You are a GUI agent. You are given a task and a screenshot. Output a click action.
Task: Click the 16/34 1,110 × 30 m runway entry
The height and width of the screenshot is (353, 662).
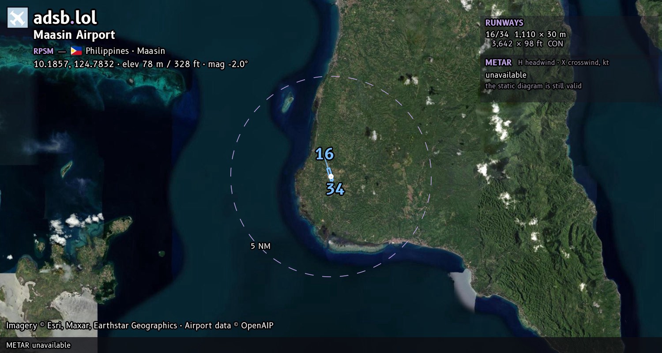tap(526, 34)
